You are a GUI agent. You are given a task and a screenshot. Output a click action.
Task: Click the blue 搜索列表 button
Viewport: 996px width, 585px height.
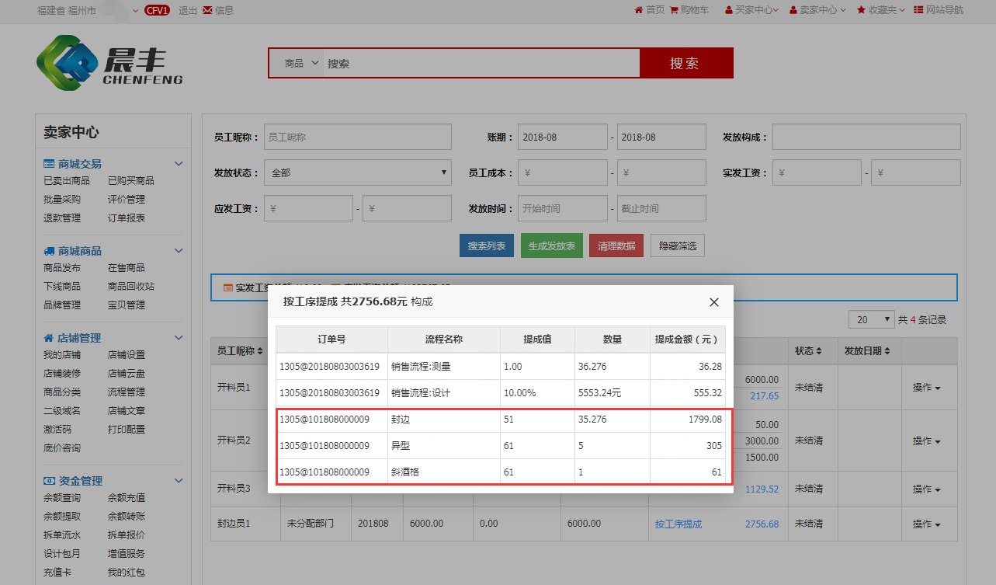486,246
